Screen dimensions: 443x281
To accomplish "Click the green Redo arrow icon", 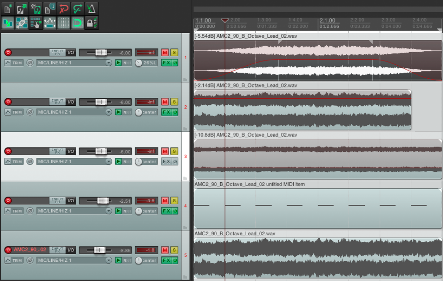I will click(x=77, y=9).
